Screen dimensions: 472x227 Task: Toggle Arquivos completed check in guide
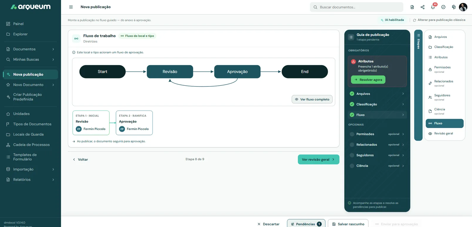(352, 94)
